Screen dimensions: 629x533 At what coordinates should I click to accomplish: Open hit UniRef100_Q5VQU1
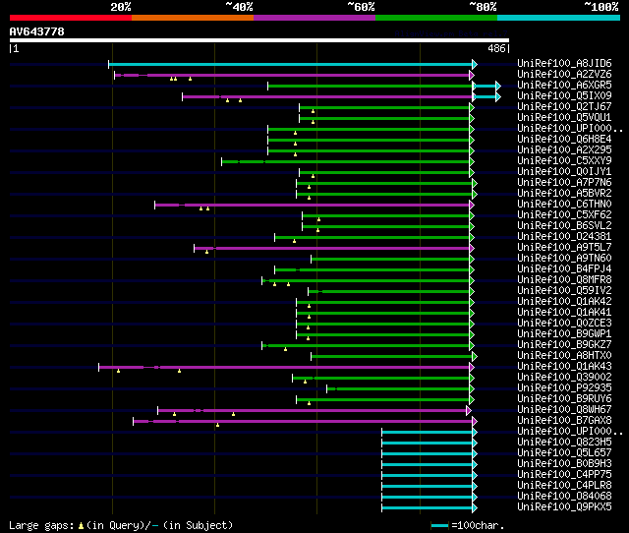[x=564, y=118]
